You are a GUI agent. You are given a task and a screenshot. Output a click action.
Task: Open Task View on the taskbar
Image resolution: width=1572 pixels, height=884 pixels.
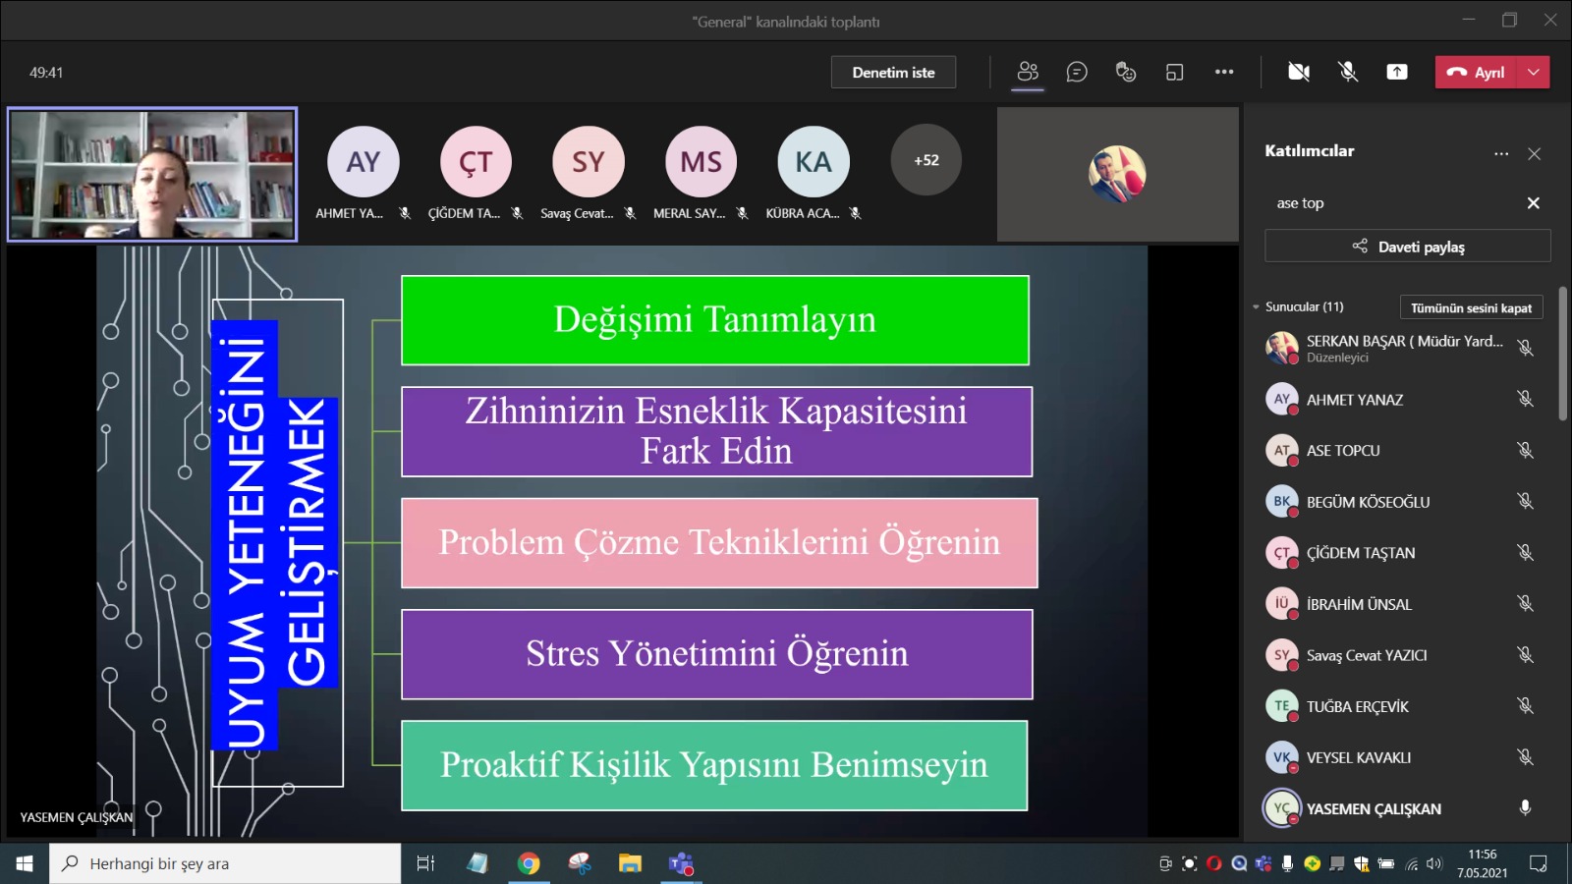(425, 863)
